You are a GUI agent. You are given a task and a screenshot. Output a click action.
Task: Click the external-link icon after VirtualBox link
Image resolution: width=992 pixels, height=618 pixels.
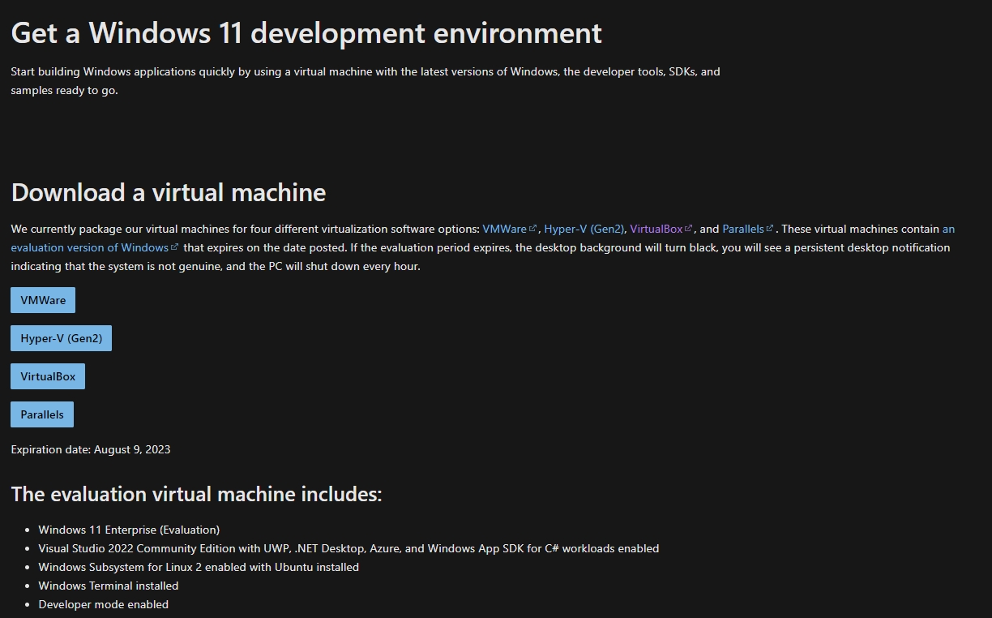[x=689, y=229]
